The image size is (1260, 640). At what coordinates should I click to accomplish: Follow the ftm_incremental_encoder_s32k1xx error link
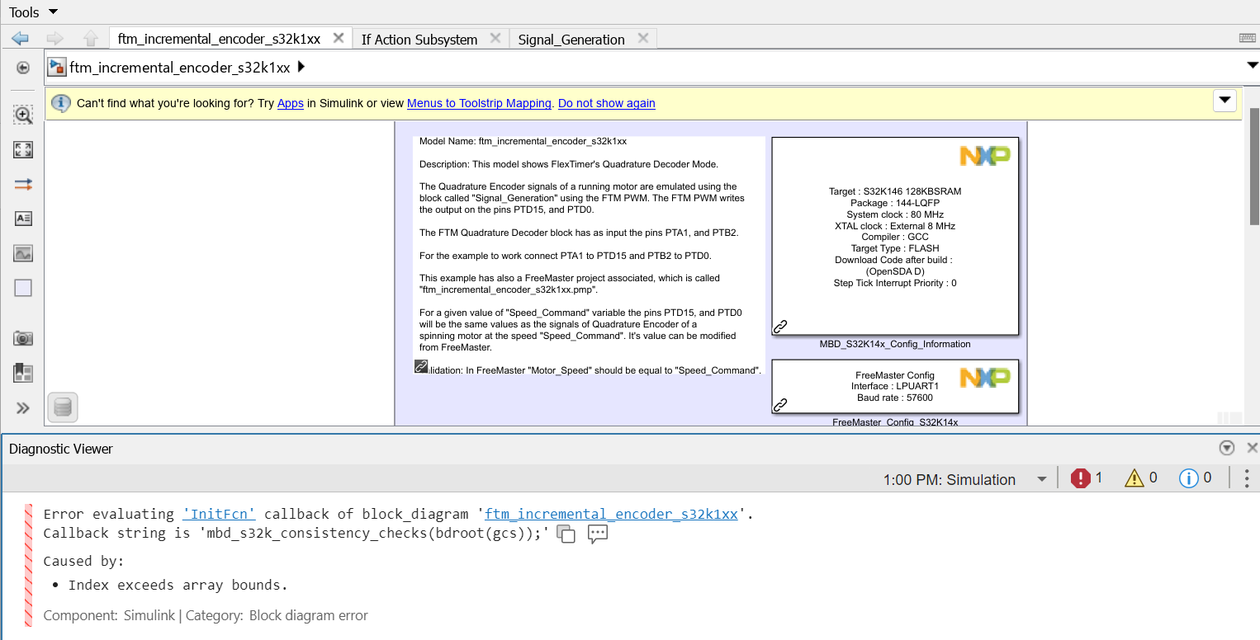tap(611, 513)
